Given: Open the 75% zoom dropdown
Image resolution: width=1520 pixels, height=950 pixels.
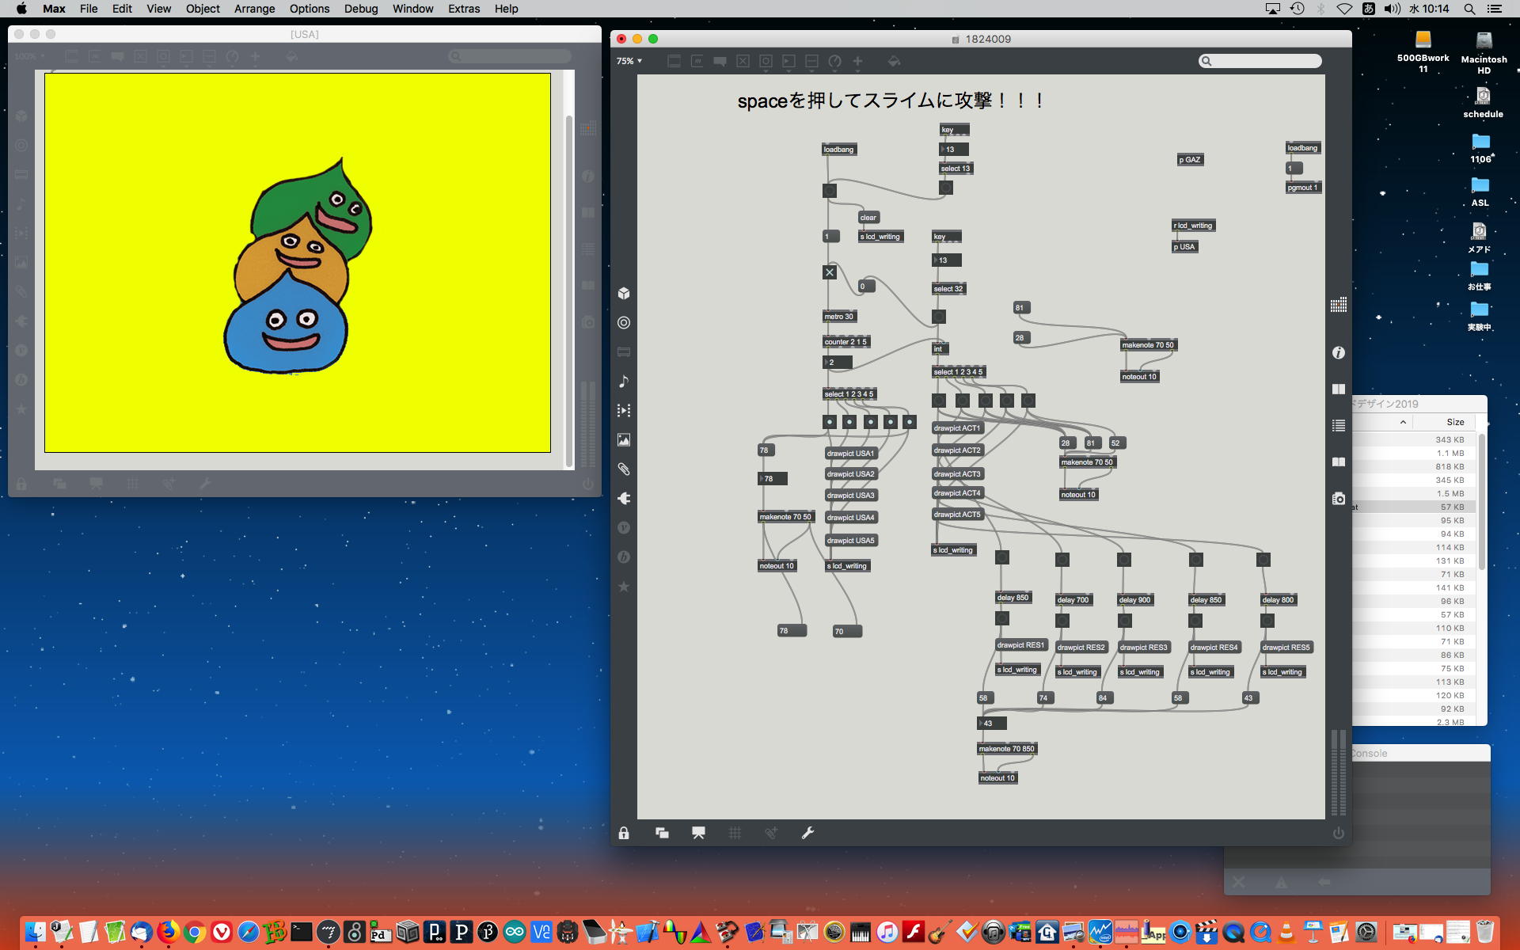Looking at the screenshot, I should pyautogui.click(x=629, y=61).
